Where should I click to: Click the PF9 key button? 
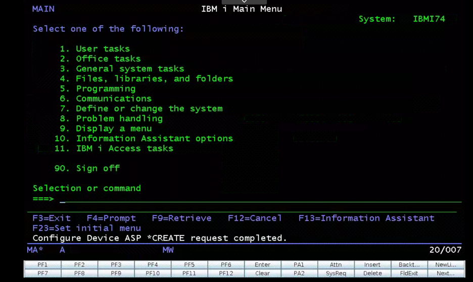pyautogui.click(x=116, y=273)
